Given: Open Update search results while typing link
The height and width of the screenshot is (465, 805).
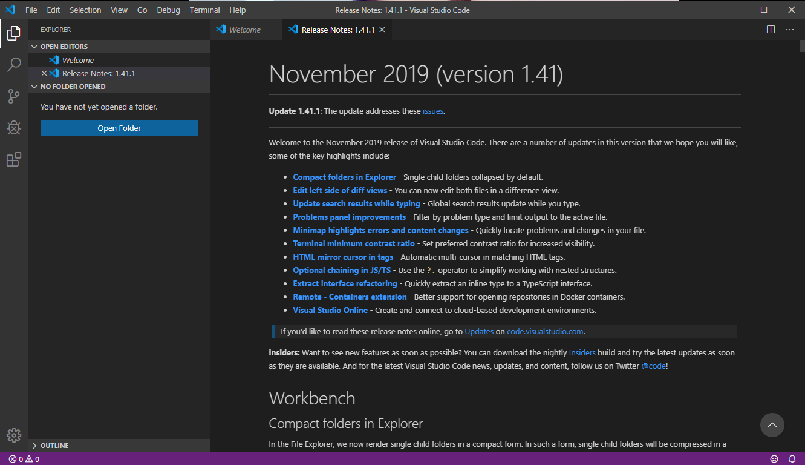Looking at the screenshot, I should click(x=356, y=203).
